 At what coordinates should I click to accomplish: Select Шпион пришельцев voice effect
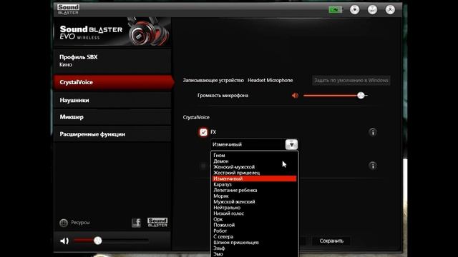[x=254, y=243]
